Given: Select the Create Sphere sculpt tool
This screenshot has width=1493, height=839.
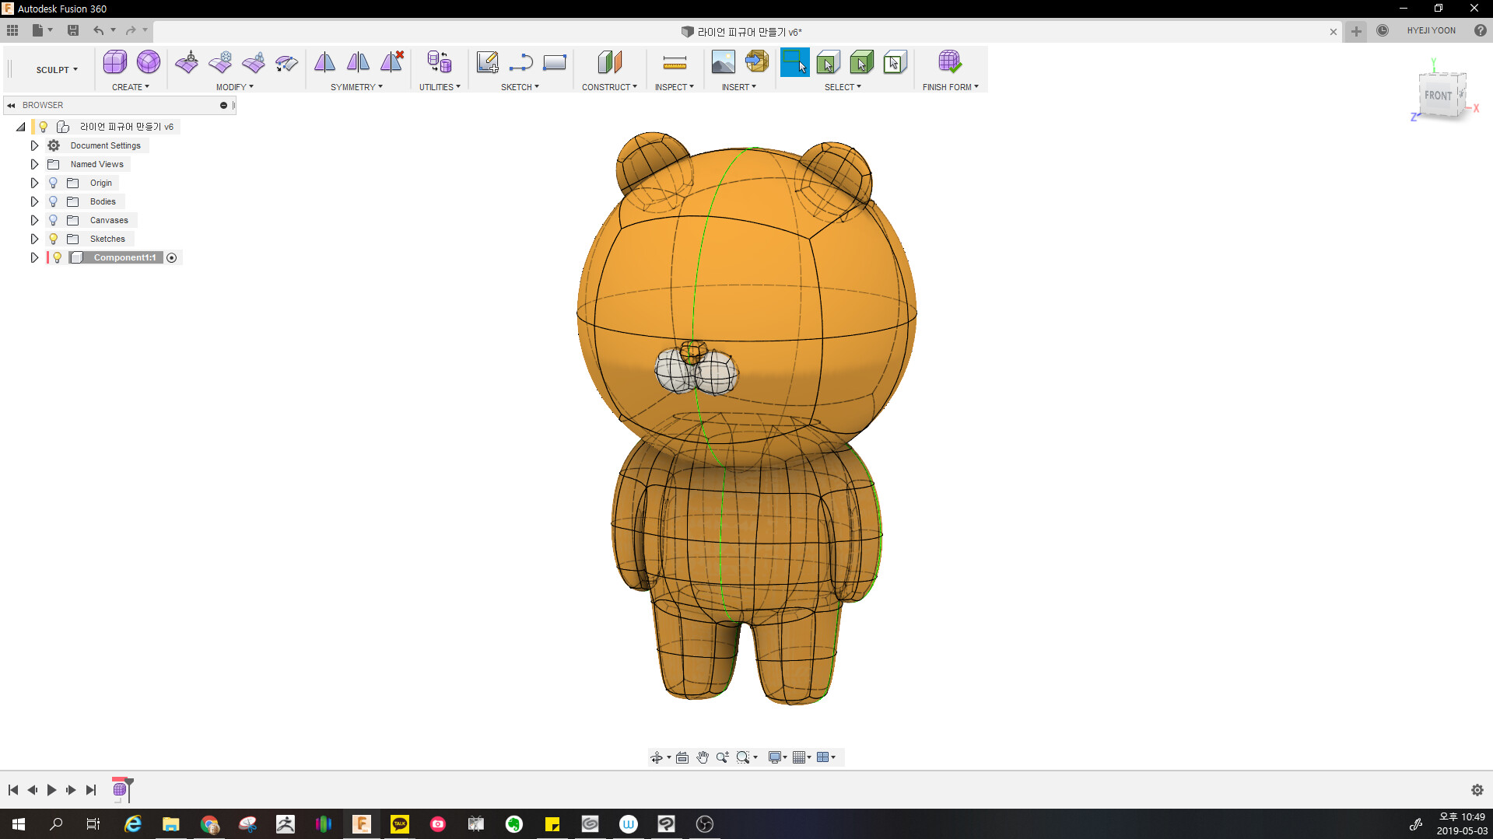Looking at the screenshot, I should click(x=149, y=62).
